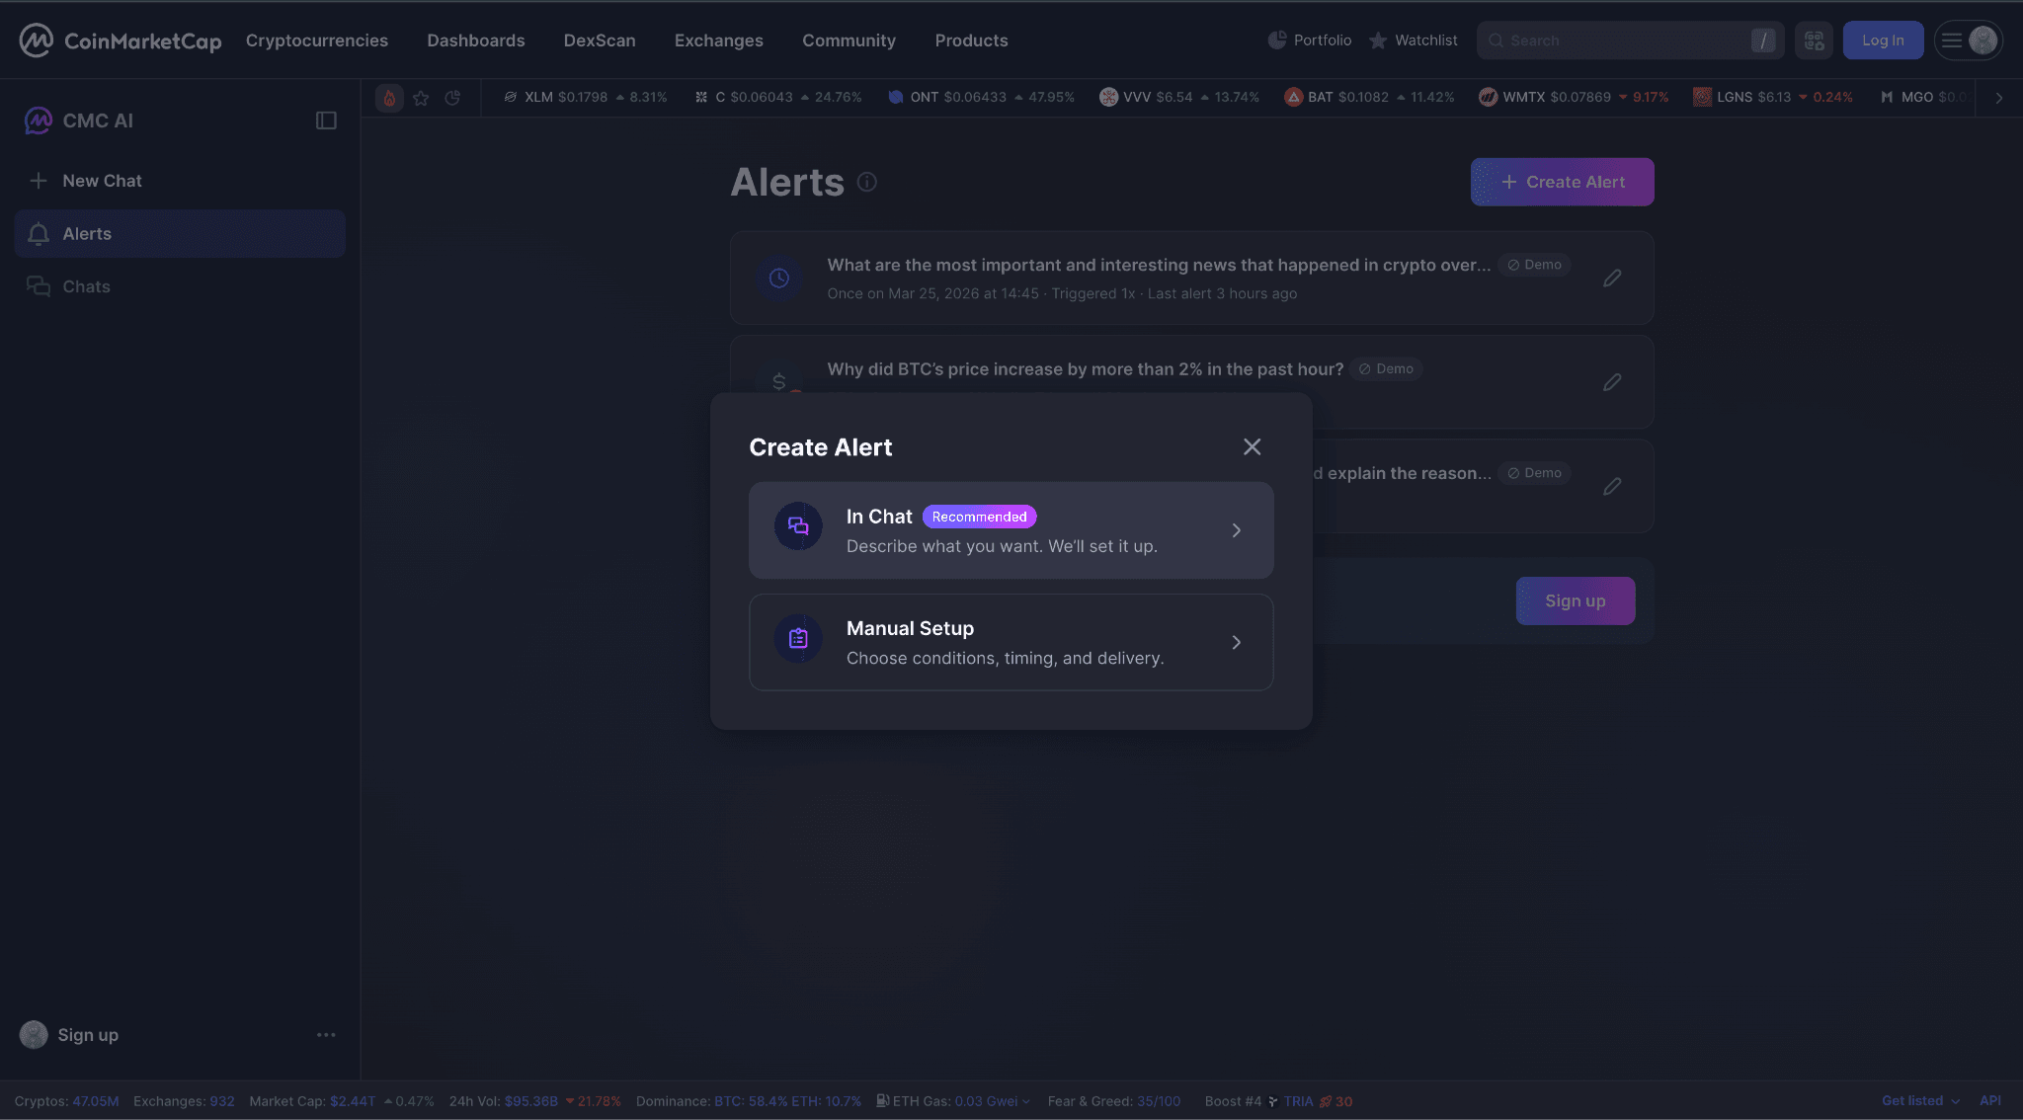Open the hamburger profile menu
Viewport: 2023px width, 1120px height.
tap(1968, 40)
